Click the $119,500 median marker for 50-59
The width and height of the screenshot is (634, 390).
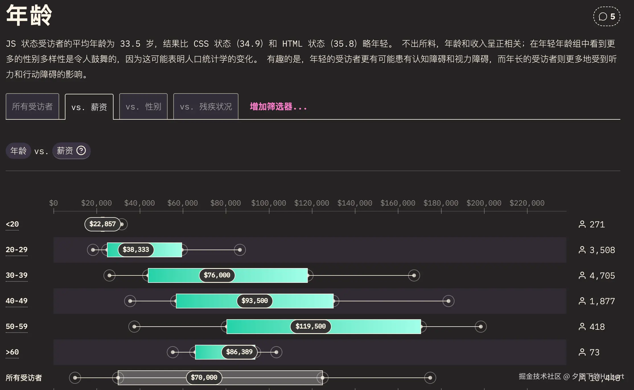point(310,326)
